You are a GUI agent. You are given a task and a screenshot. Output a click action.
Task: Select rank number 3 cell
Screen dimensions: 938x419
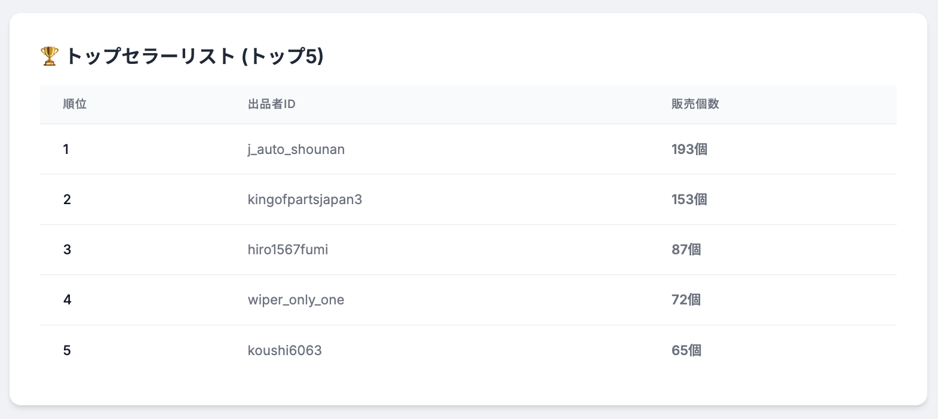tap(67, 249)
